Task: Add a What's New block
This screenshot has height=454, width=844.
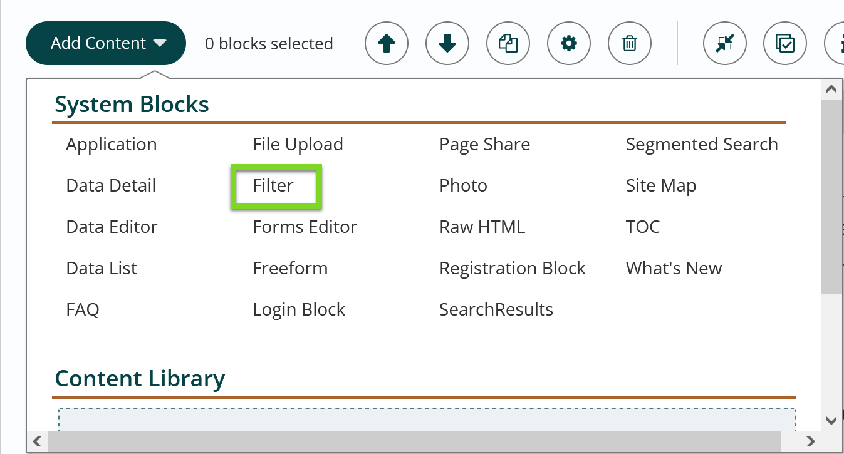Action: [x=674, y=269]
